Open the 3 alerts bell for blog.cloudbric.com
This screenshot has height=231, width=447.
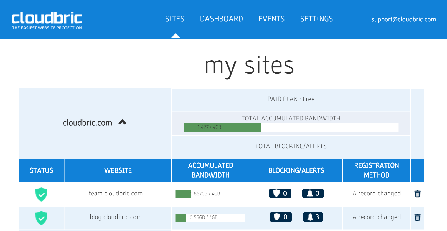tap(313, 217)
